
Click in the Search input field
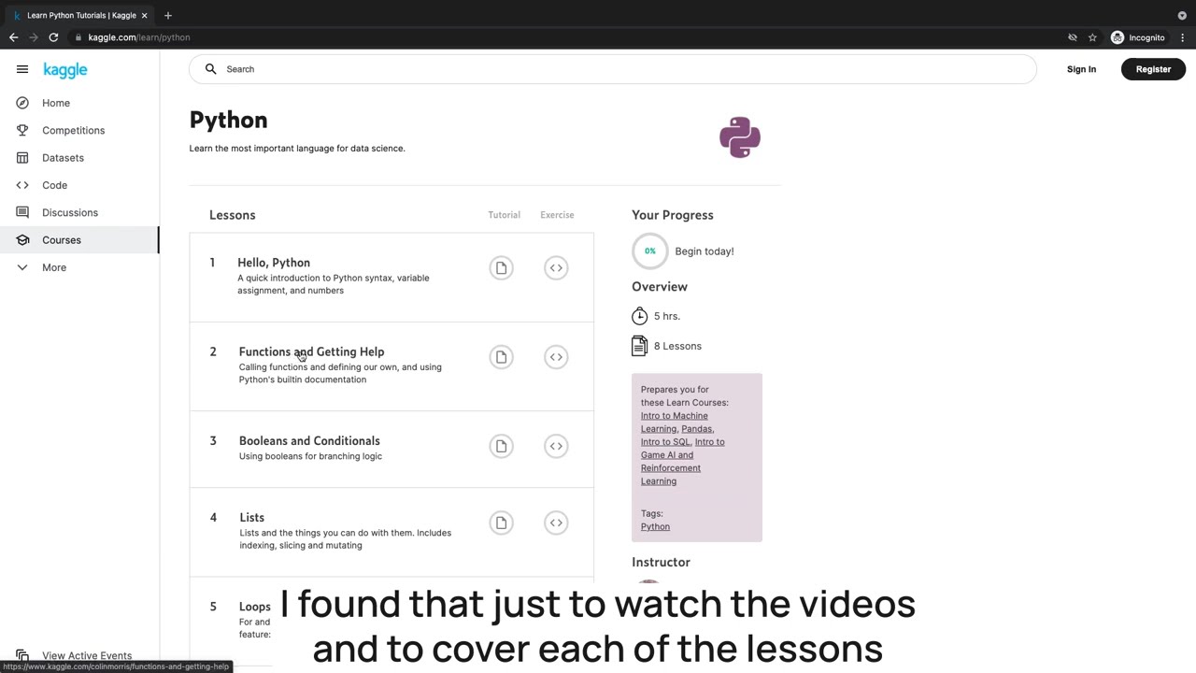(612, 69)
